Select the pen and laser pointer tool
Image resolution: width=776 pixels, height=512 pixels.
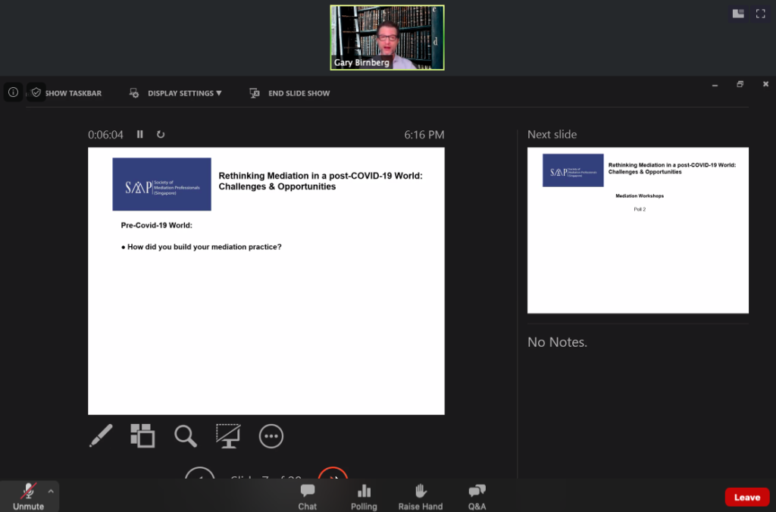click(101, 436)
